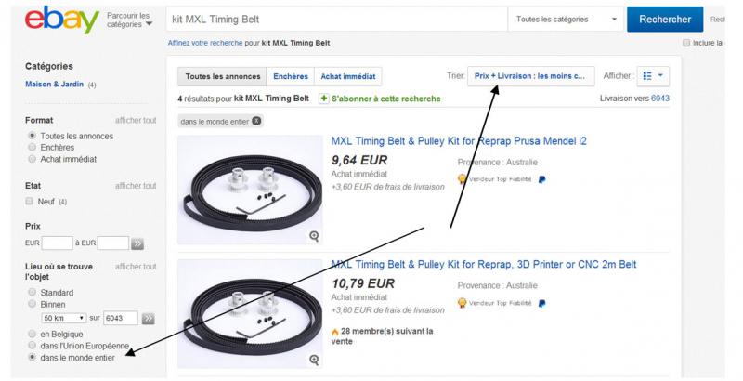This screenshot has width=743, height=381.
Task: Click the plus icon to subscribe to search
Action: (324, 99)
